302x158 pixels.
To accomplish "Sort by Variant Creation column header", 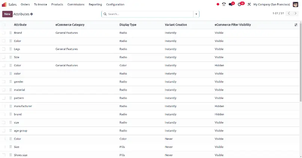I will [176, 25].
